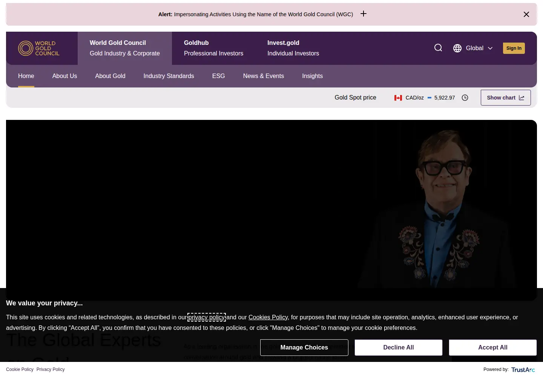Click Accept All cookies button
Viewport: 543px width, 377px height.
coord(493,348)
